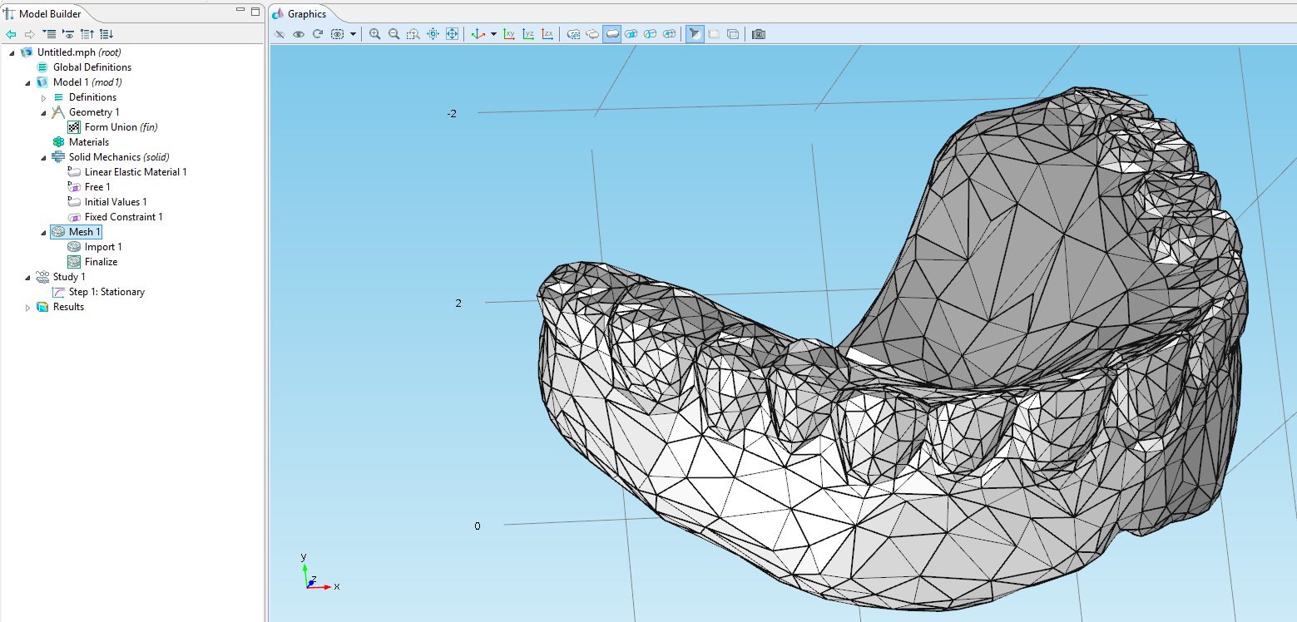Open the Step 1: Stationary study step

(x=106, y=292)
